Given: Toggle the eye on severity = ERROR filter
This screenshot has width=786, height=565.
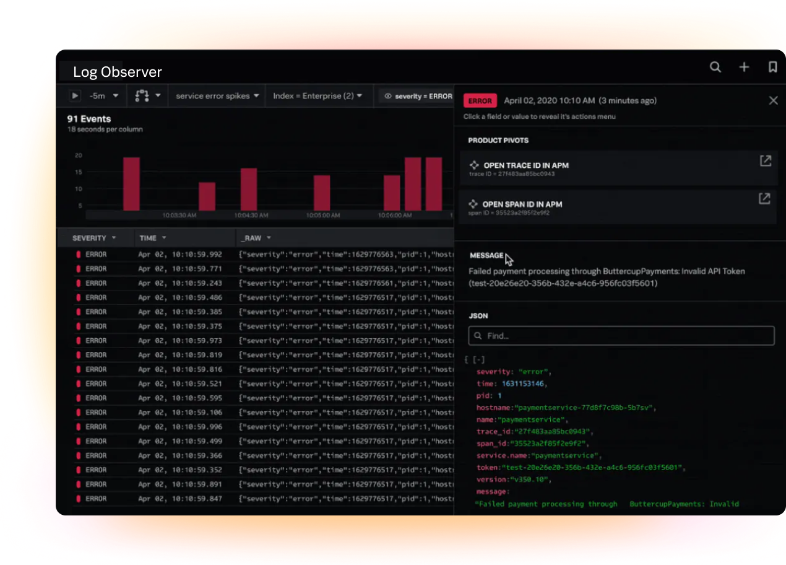Looking at the screenshot, I should click(389, 96).
